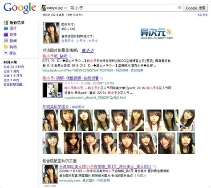Open 自定日期范围 custom date range
The height and width of the screenshot is (188, 211).
point(14,84)
